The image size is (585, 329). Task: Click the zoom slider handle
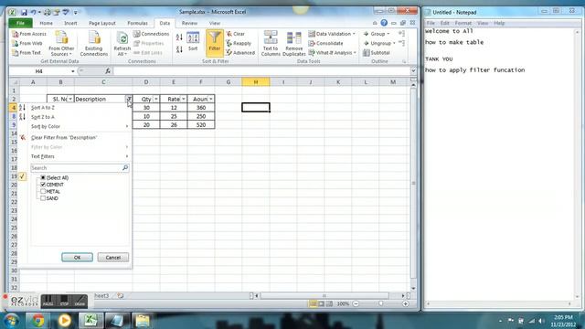tap(380, 304)
